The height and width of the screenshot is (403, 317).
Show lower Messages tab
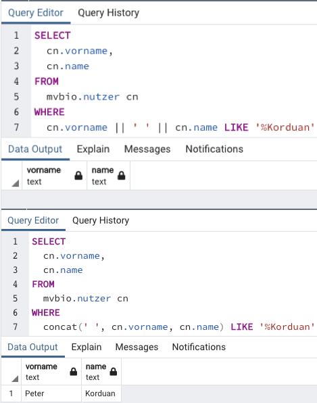(x=137, y=347)
